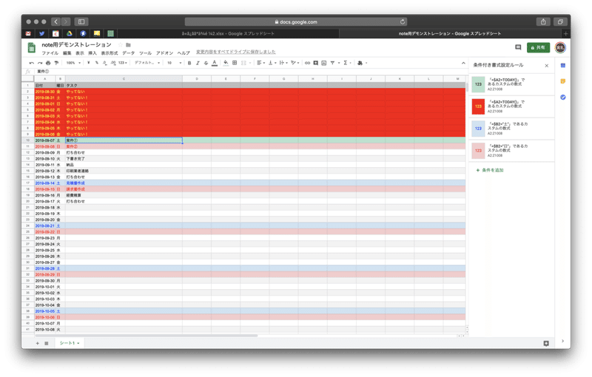The height and width of the screenshot is (377, 592).
Task: Format as currency with yen icon
Action: click(x=88, y=63)
